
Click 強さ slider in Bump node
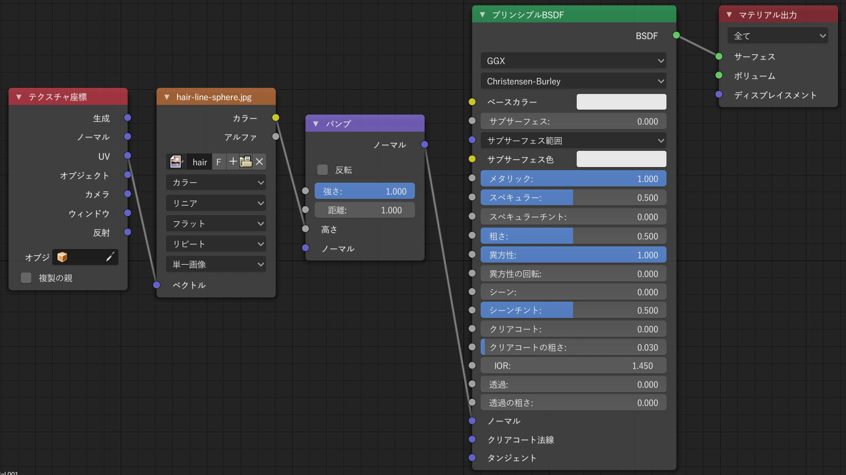pyautogui.click(x=365, y=191)
